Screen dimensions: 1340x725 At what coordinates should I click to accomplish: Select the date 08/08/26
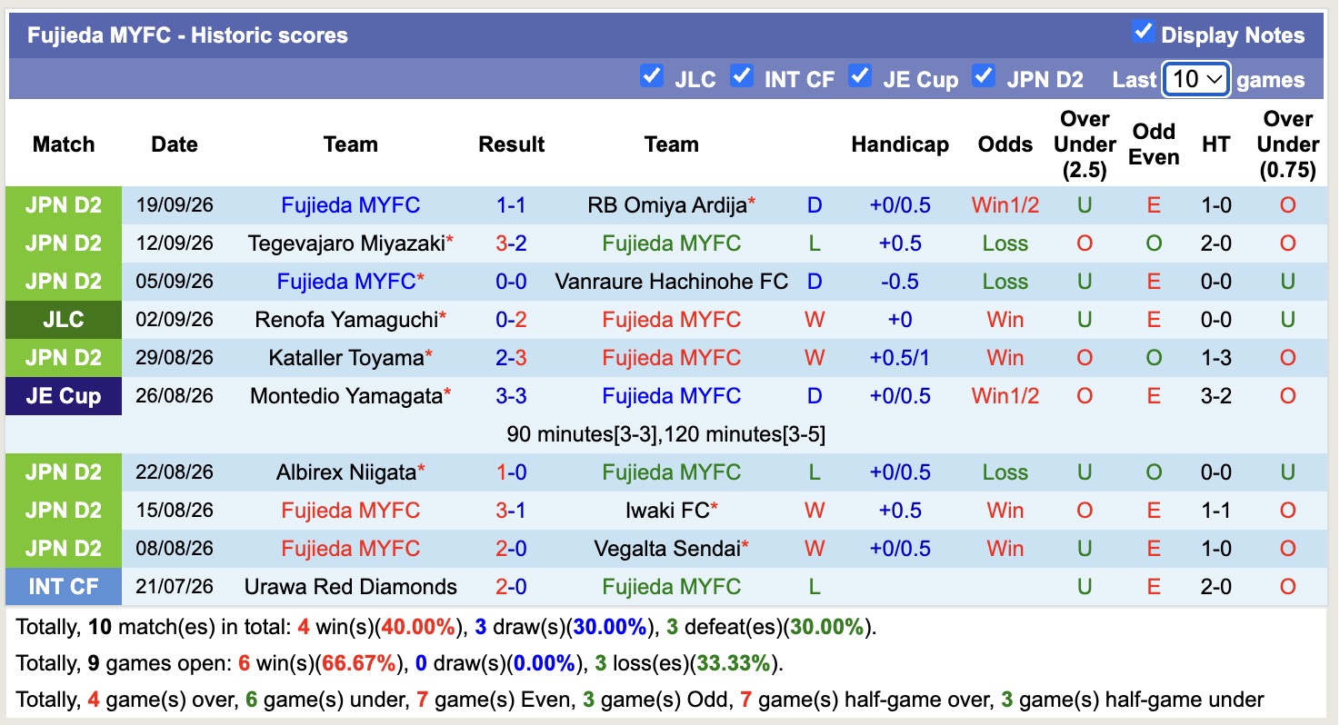pyautogui.click(x=175, y=549)
